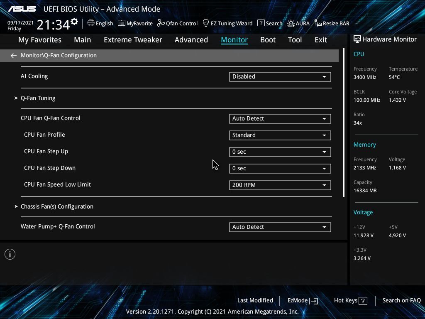The height and width of the screenshot is (319, 425).
Task: Select the CPU Fan Profile label
Action: [44, 135]
